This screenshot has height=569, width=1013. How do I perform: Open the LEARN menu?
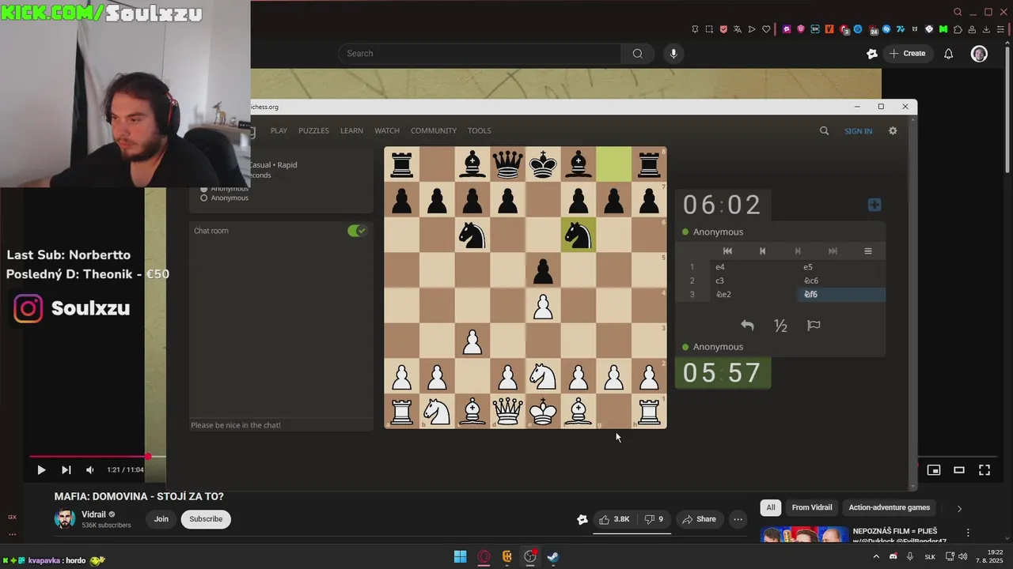point(351,131)
